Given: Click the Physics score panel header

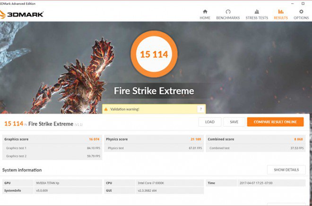Looking at the screenshot, I should (x=154, y=139).
